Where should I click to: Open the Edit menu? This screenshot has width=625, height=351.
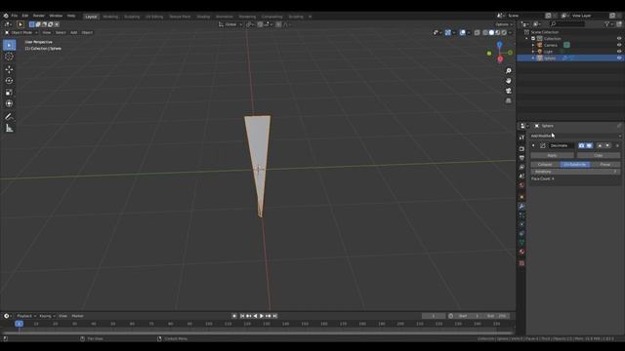pyautogui.click(x=25, y=16)
